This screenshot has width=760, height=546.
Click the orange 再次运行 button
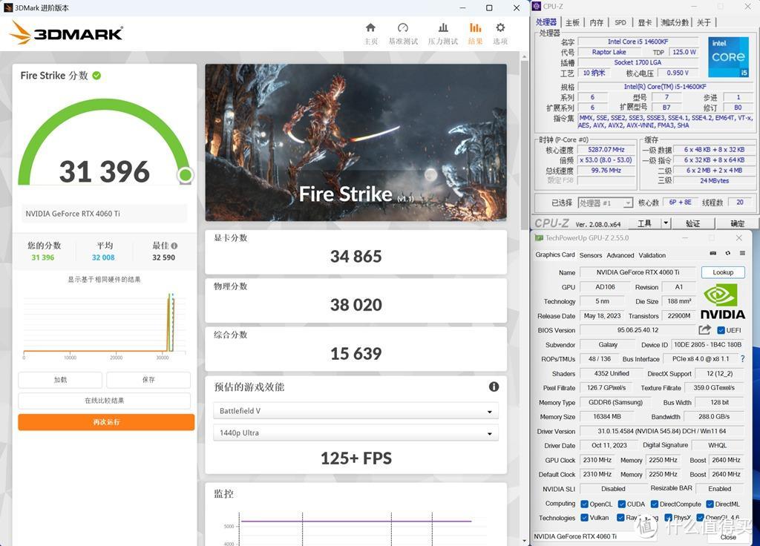pyautogui.click(x=106, y=422)
